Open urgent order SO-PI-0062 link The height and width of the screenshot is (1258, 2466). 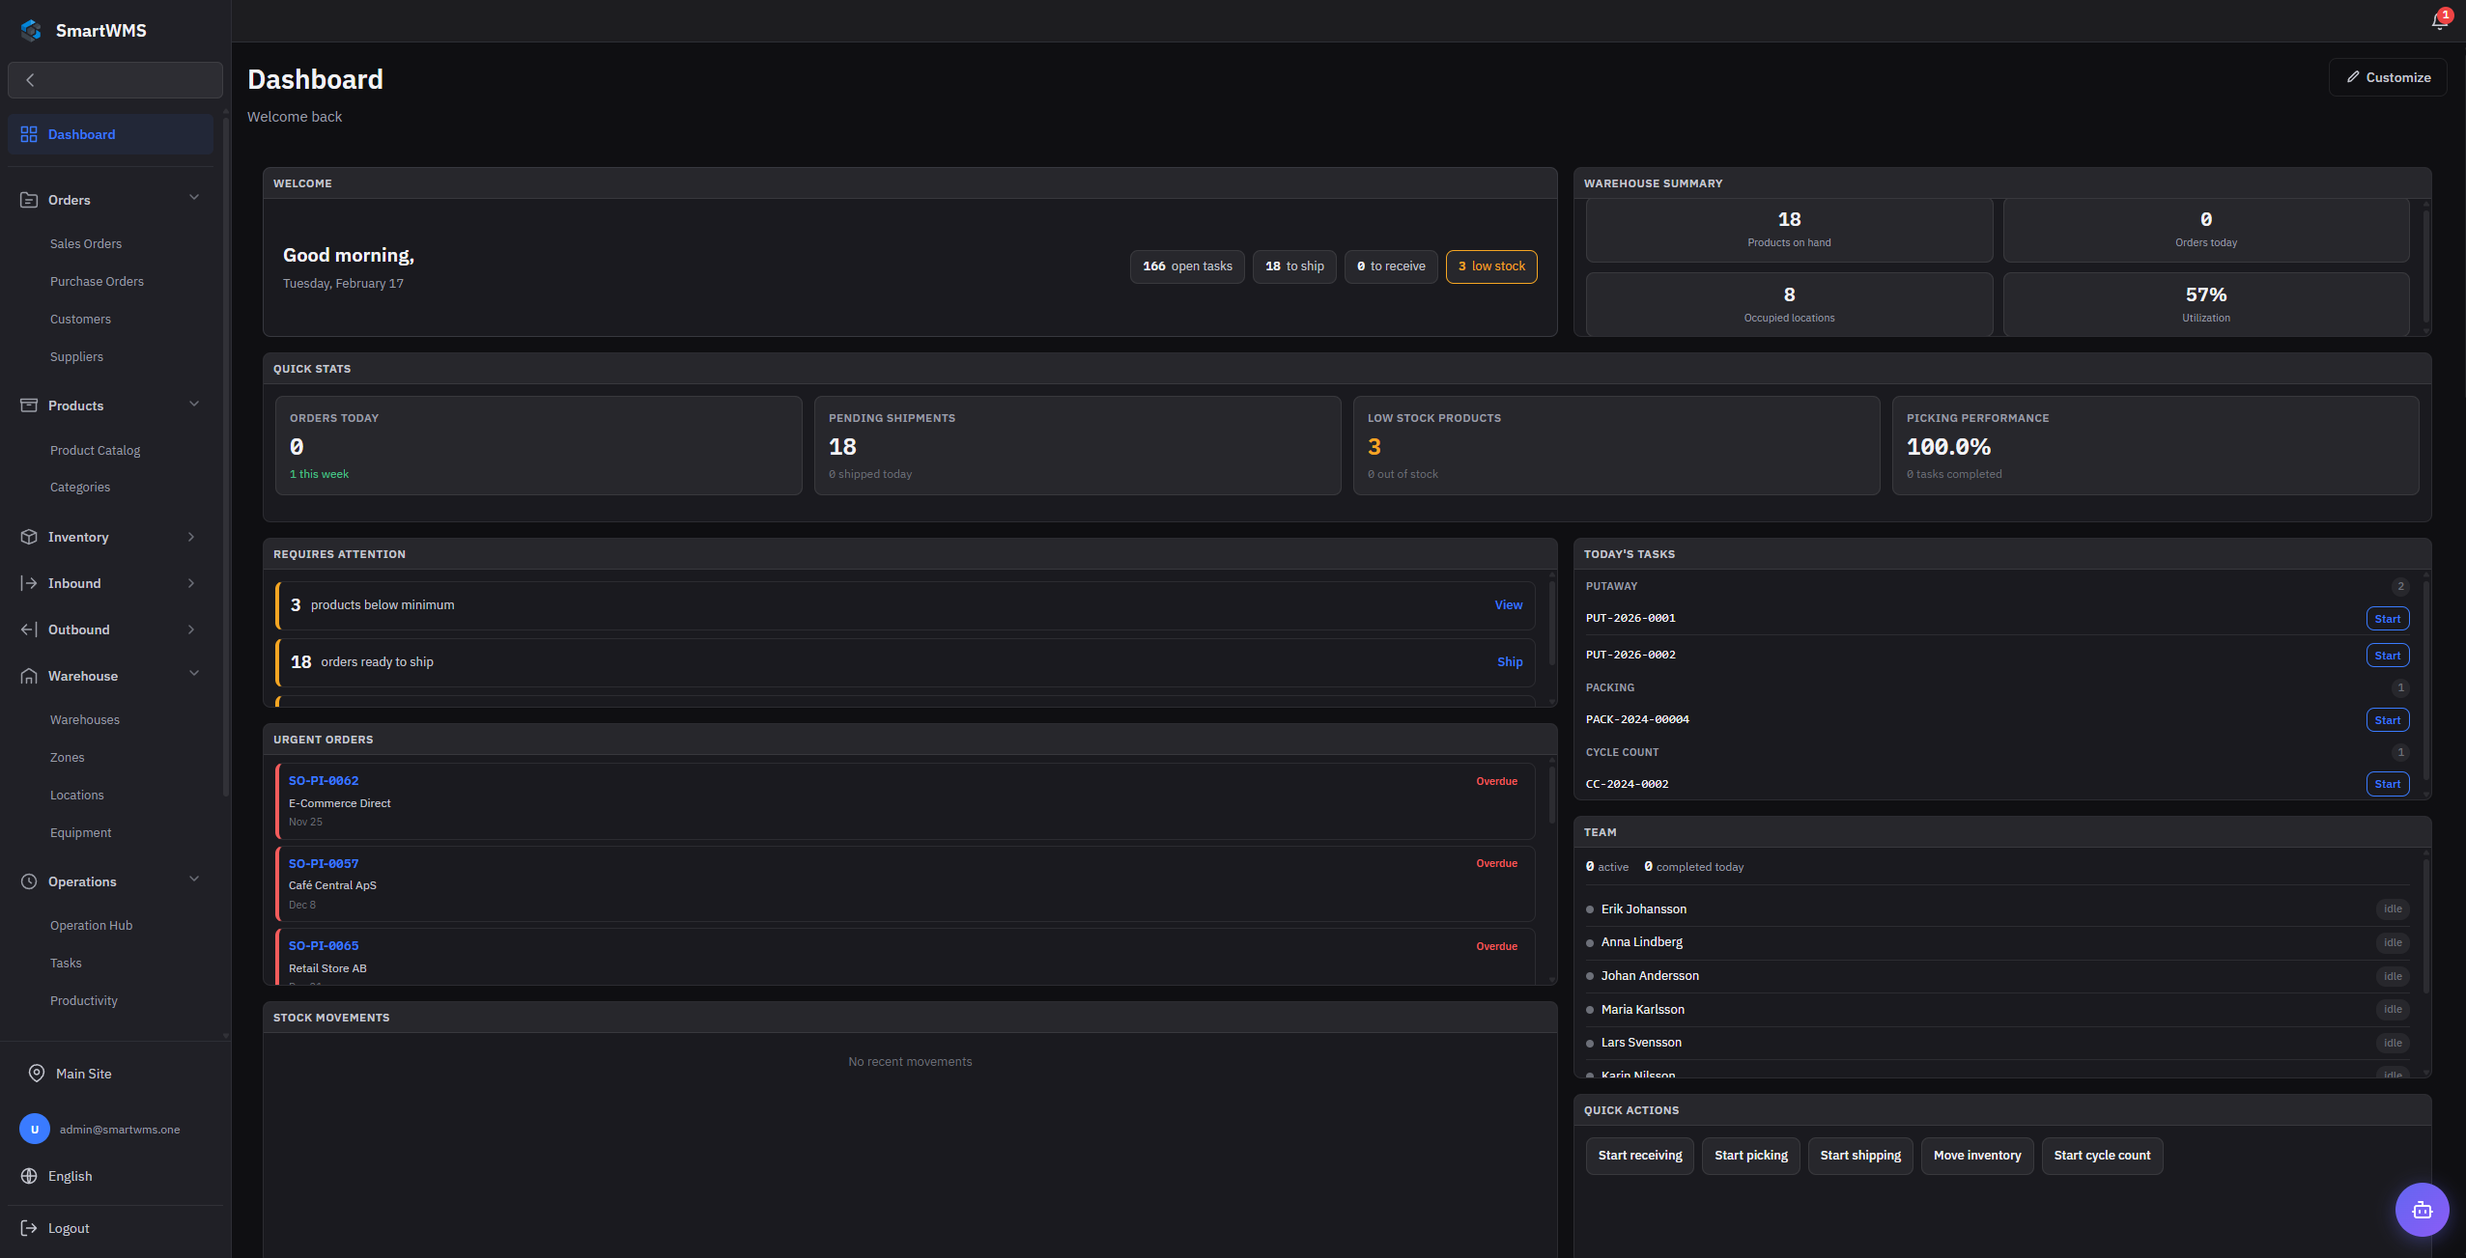point(324,780)
